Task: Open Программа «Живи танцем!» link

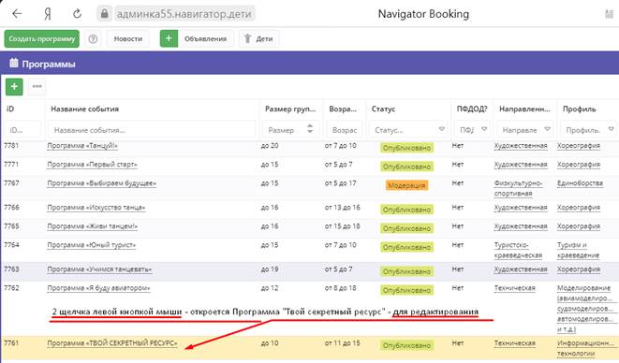Action: [93, 226]
